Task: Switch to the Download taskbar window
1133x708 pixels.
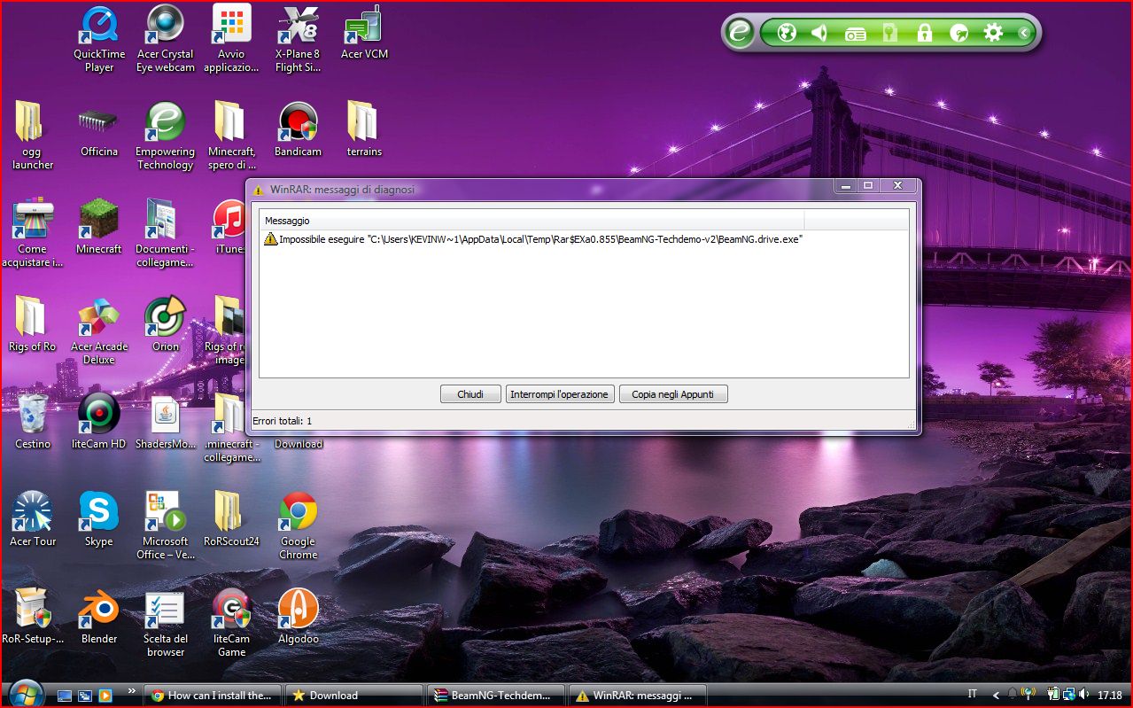Action: (x=354, y=696)
